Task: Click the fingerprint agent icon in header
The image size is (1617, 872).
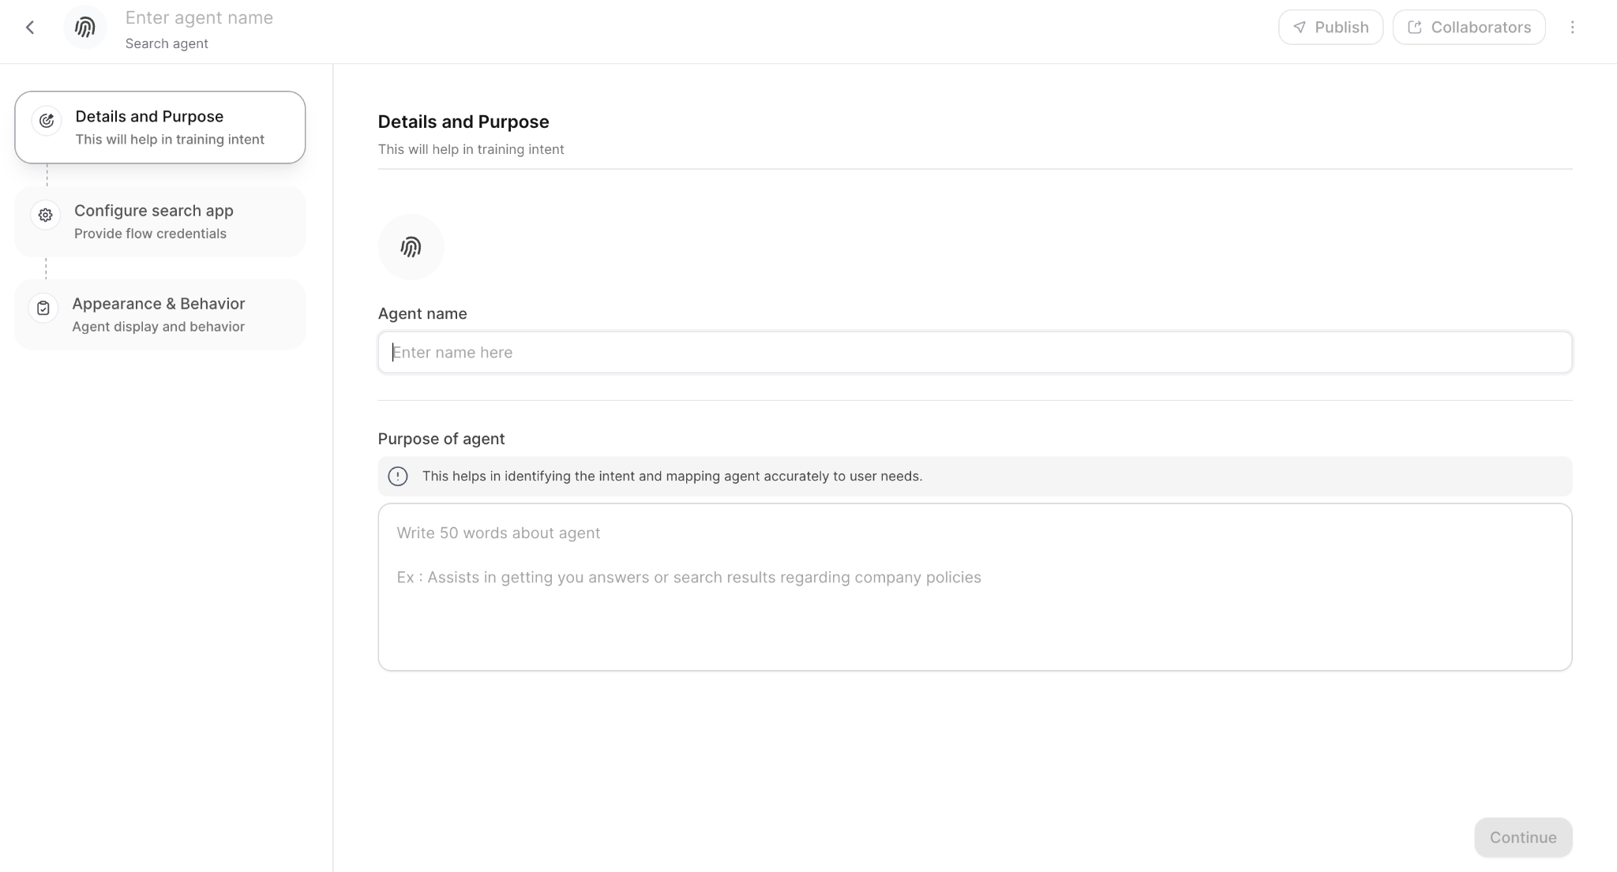Action: pyautogui.click(x=84, y=28)
